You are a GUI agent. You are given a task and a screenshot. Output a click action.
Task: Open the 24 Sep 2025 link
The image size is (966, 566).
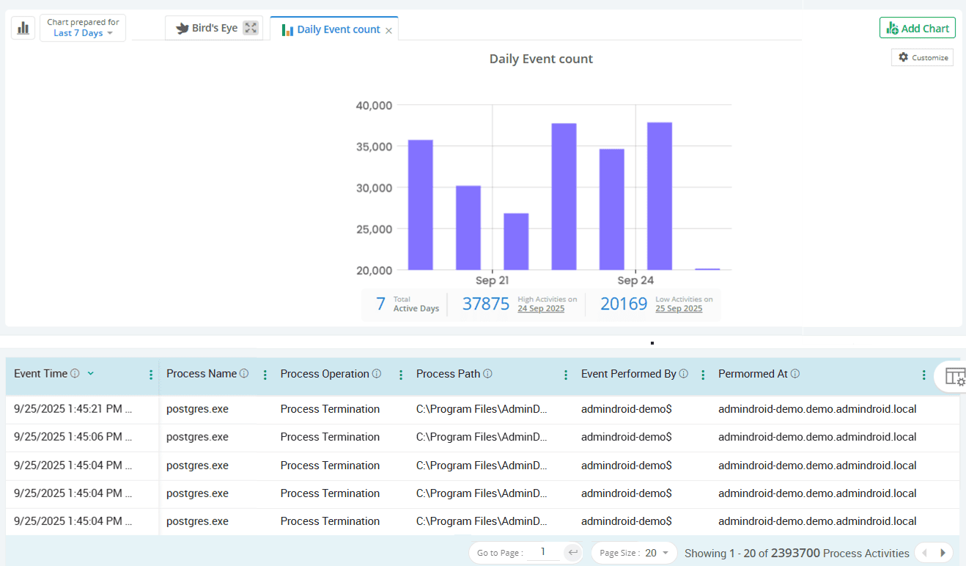[542, 309]
